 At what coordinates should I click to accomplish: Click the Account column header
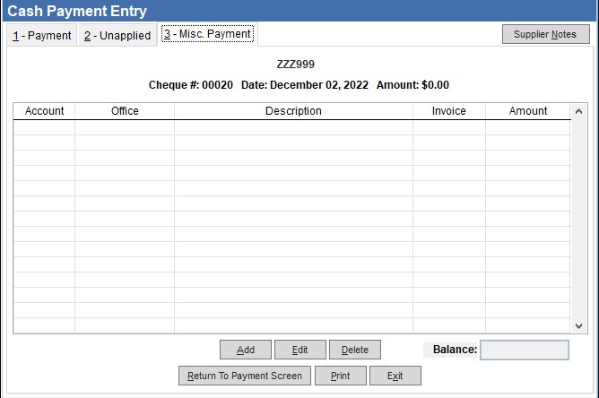[44, 111]
